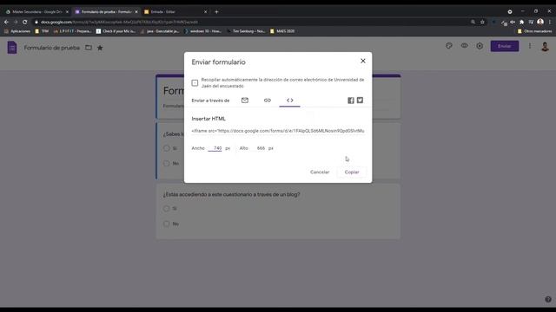
Task: Preview the form with eye icon
Action: click(x=464, y=46)
